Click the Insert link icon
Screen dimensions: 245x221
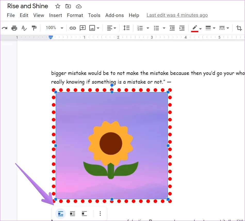pos(73,28)
